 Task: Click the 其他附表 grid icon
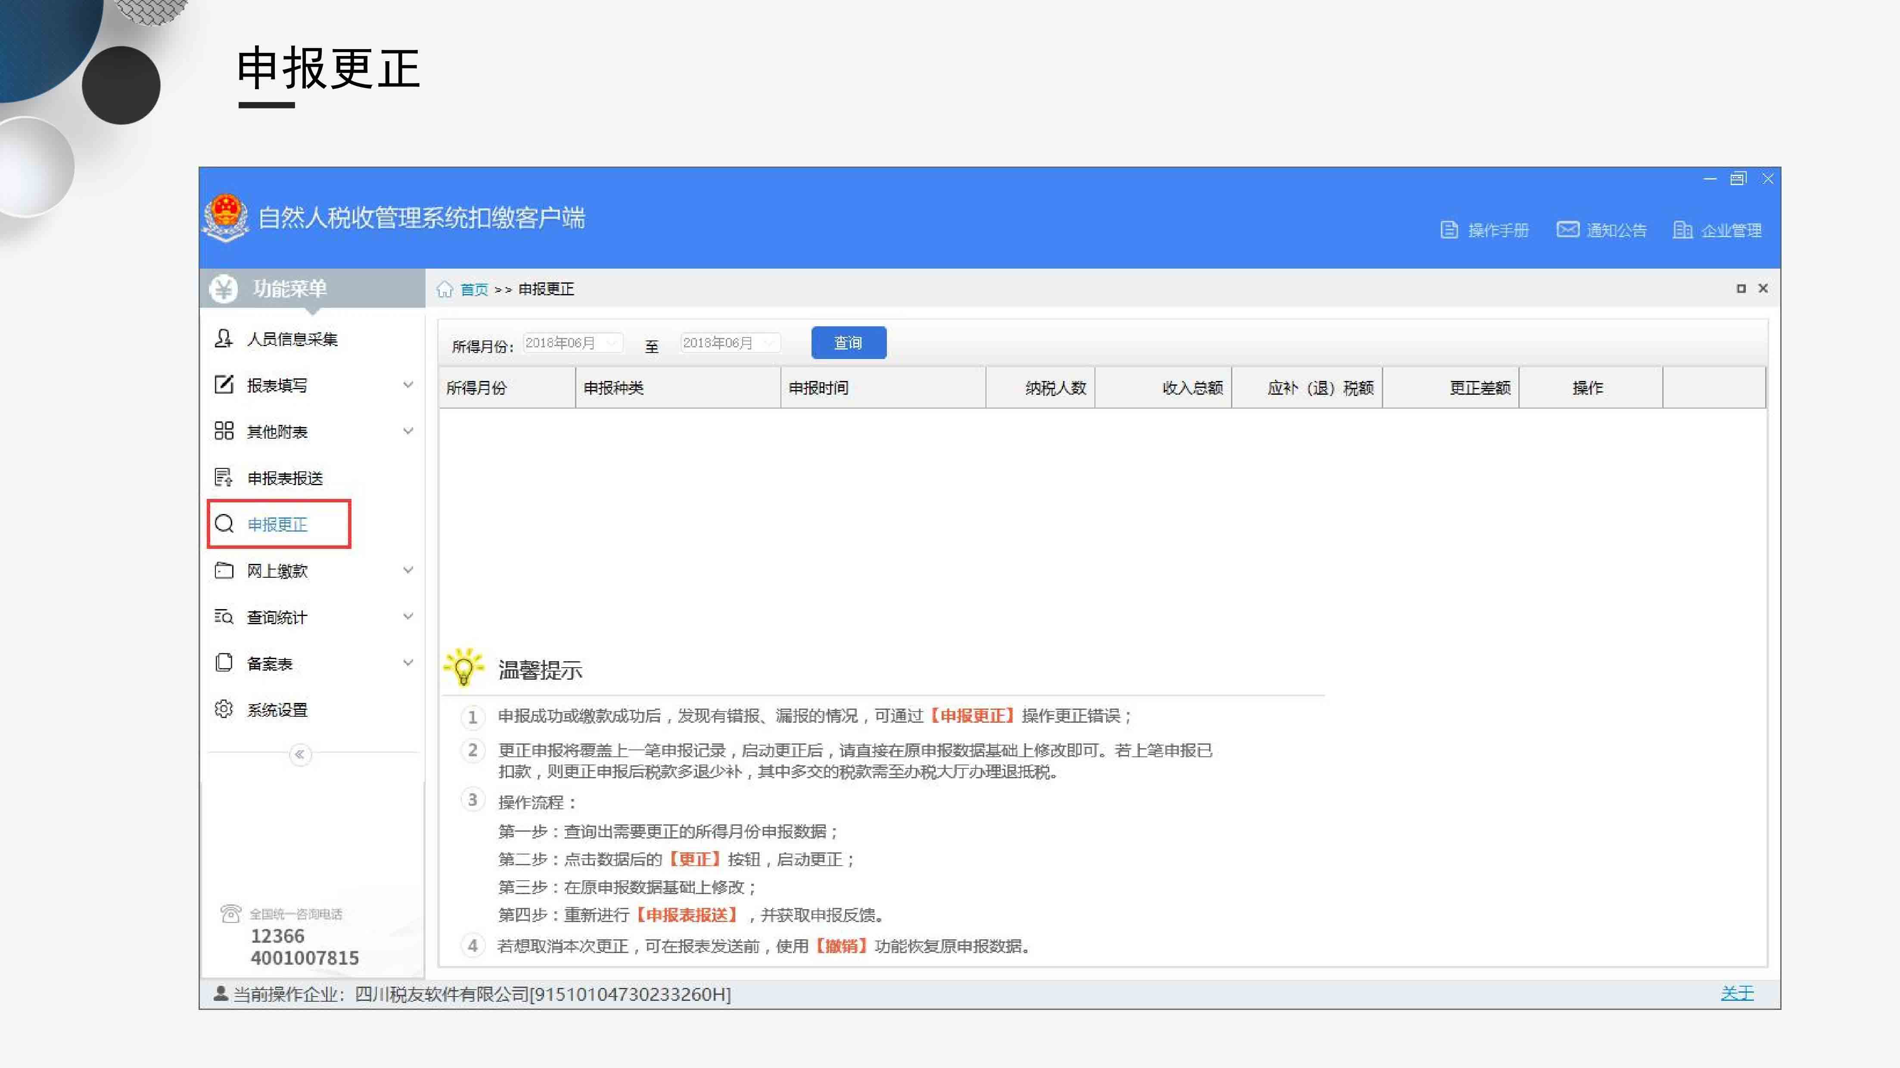click(x=224, y=431)
